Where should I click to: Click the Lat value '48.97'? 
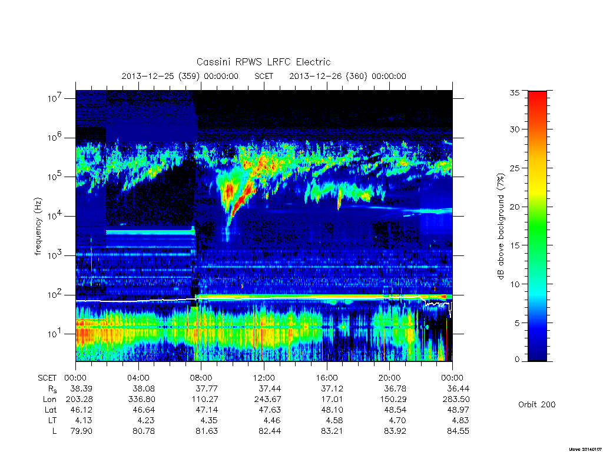click(458, 410)
